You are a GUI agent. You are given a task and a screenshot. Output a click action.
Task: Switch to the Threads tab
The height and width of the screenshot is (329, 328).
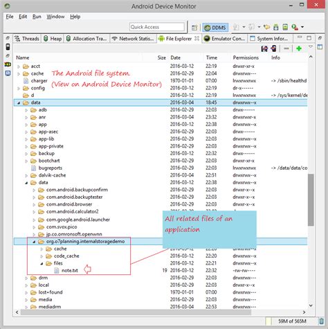(27, 39)
